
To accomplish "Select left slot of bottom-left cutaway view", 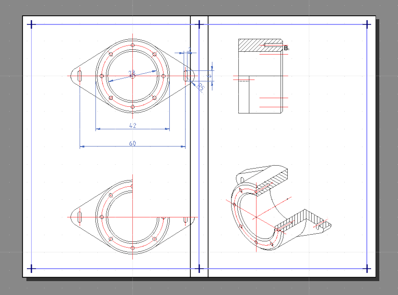I will click(80, 216).
